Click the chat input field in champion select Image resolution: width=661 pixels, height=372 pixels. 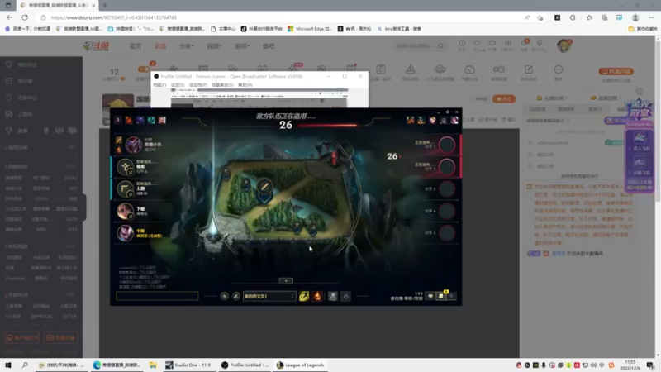point(157,296)
